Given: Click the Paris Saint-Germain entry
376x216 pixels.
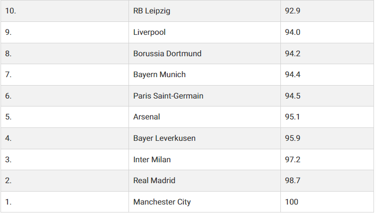Looking at the screenshot, I should tap(168, 96).
